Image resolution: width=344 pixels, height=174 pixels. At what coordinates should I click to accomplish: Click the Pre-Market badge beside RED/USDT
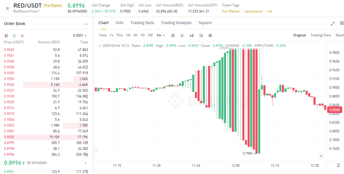53,6
